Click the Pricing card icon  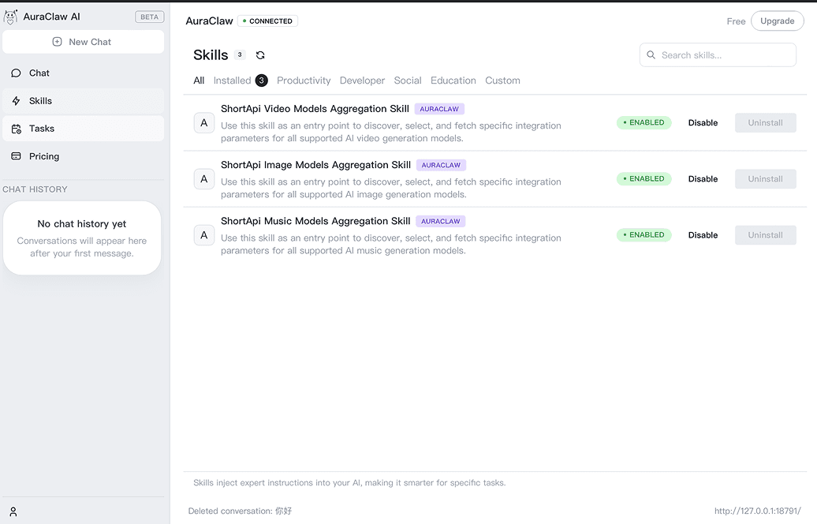(x=16, y=156)
